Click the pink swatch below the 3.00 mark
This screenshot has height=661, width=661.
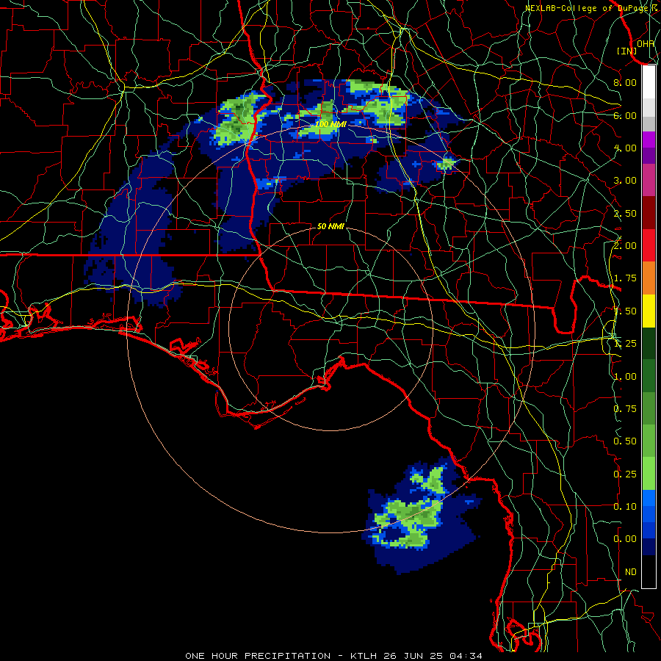pos(649,180)
